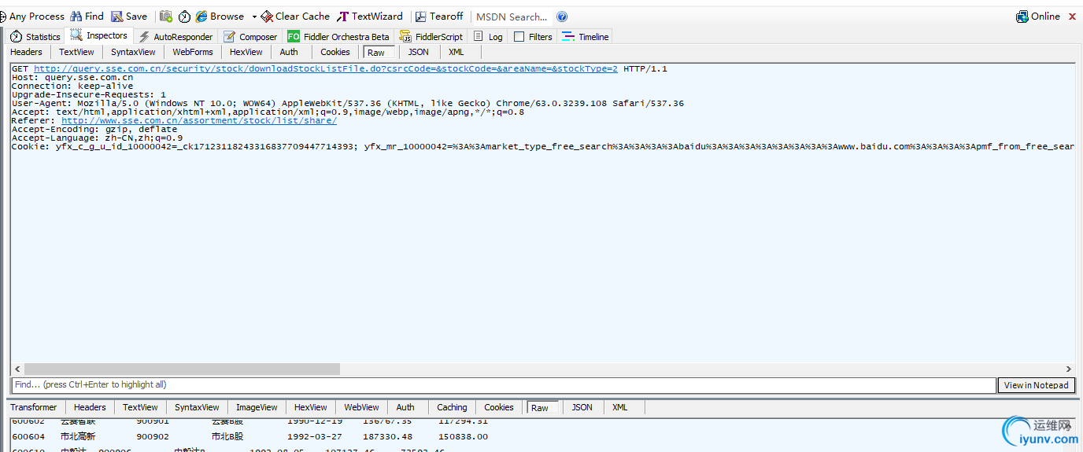1083x452 pixels.
Task: Select request HexView inspector tab
Action: click(x=246, y=52)
